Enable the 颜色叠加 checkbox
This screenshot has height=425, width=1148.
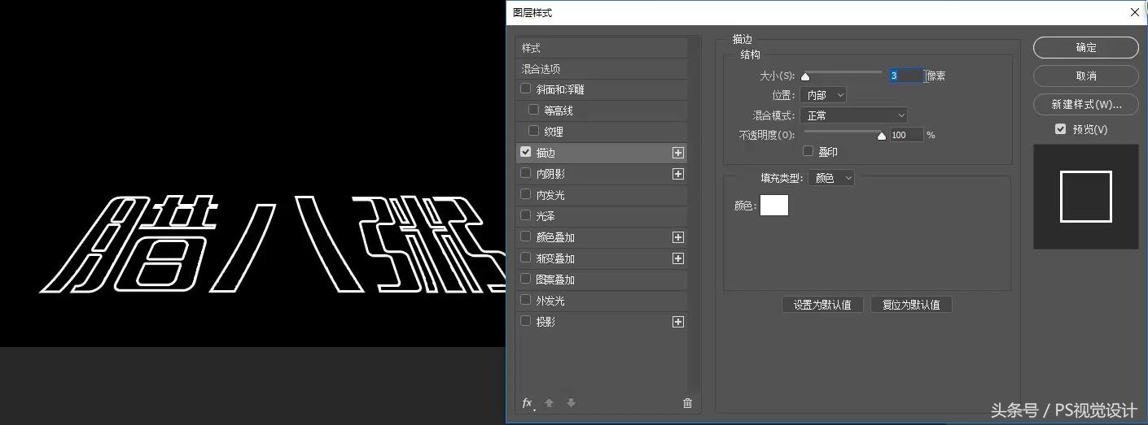coord(525,236)
